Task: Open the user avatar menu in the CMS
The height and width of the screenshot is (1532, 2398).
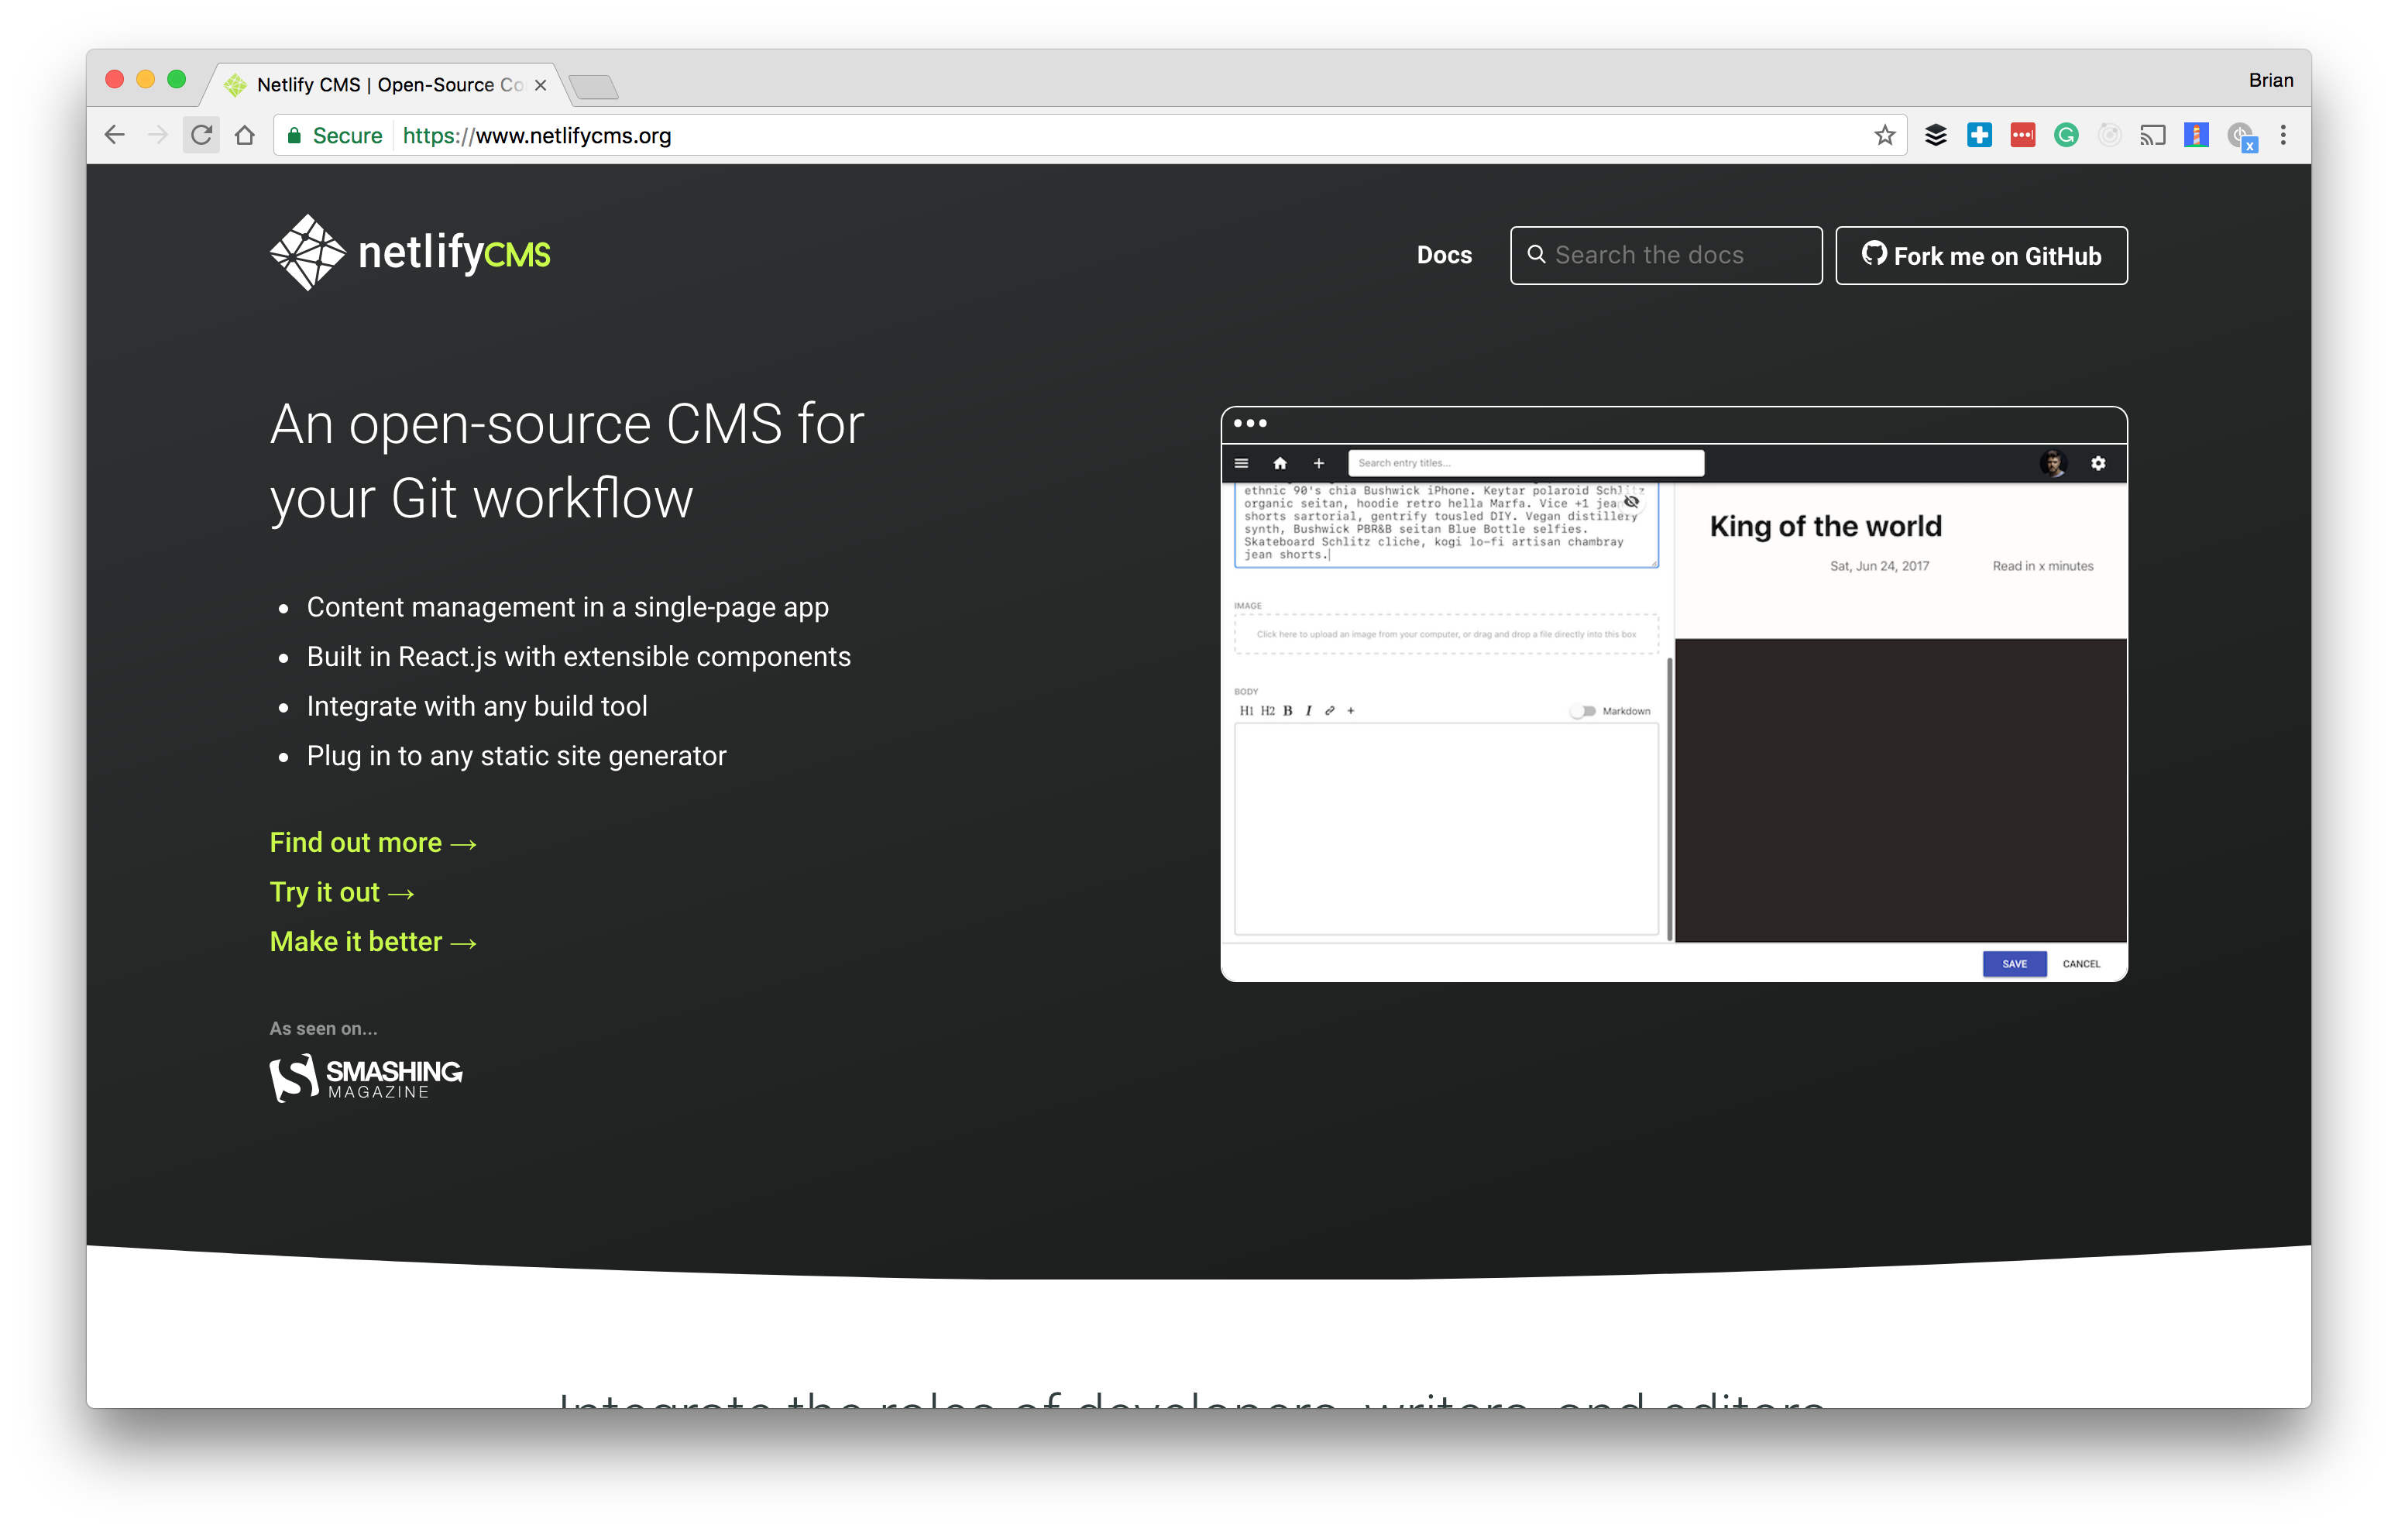Action: [x=2053, y=463]
